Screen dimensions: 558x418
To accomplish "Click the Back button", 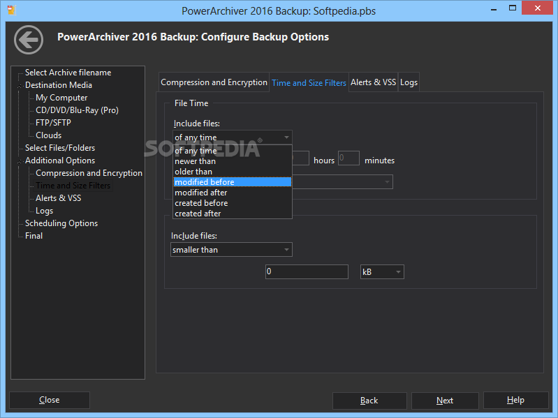I will coord(369,401).
